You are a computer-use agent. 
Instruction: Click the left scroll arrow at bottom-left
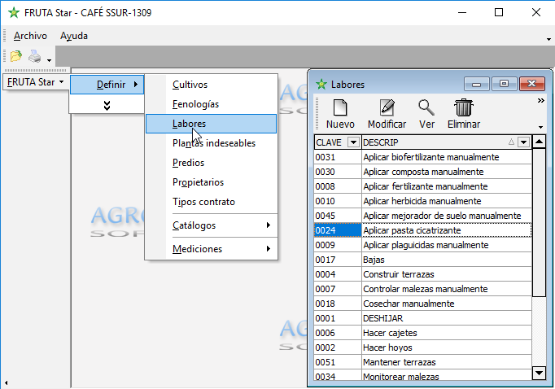6,382
